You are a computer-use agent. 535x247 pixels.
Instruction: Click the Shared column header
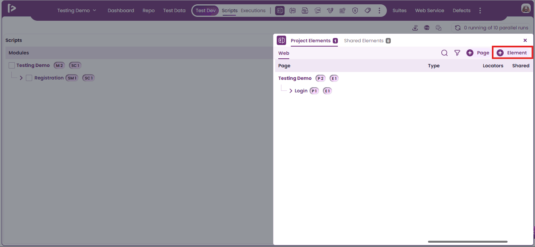pos(520,66)
